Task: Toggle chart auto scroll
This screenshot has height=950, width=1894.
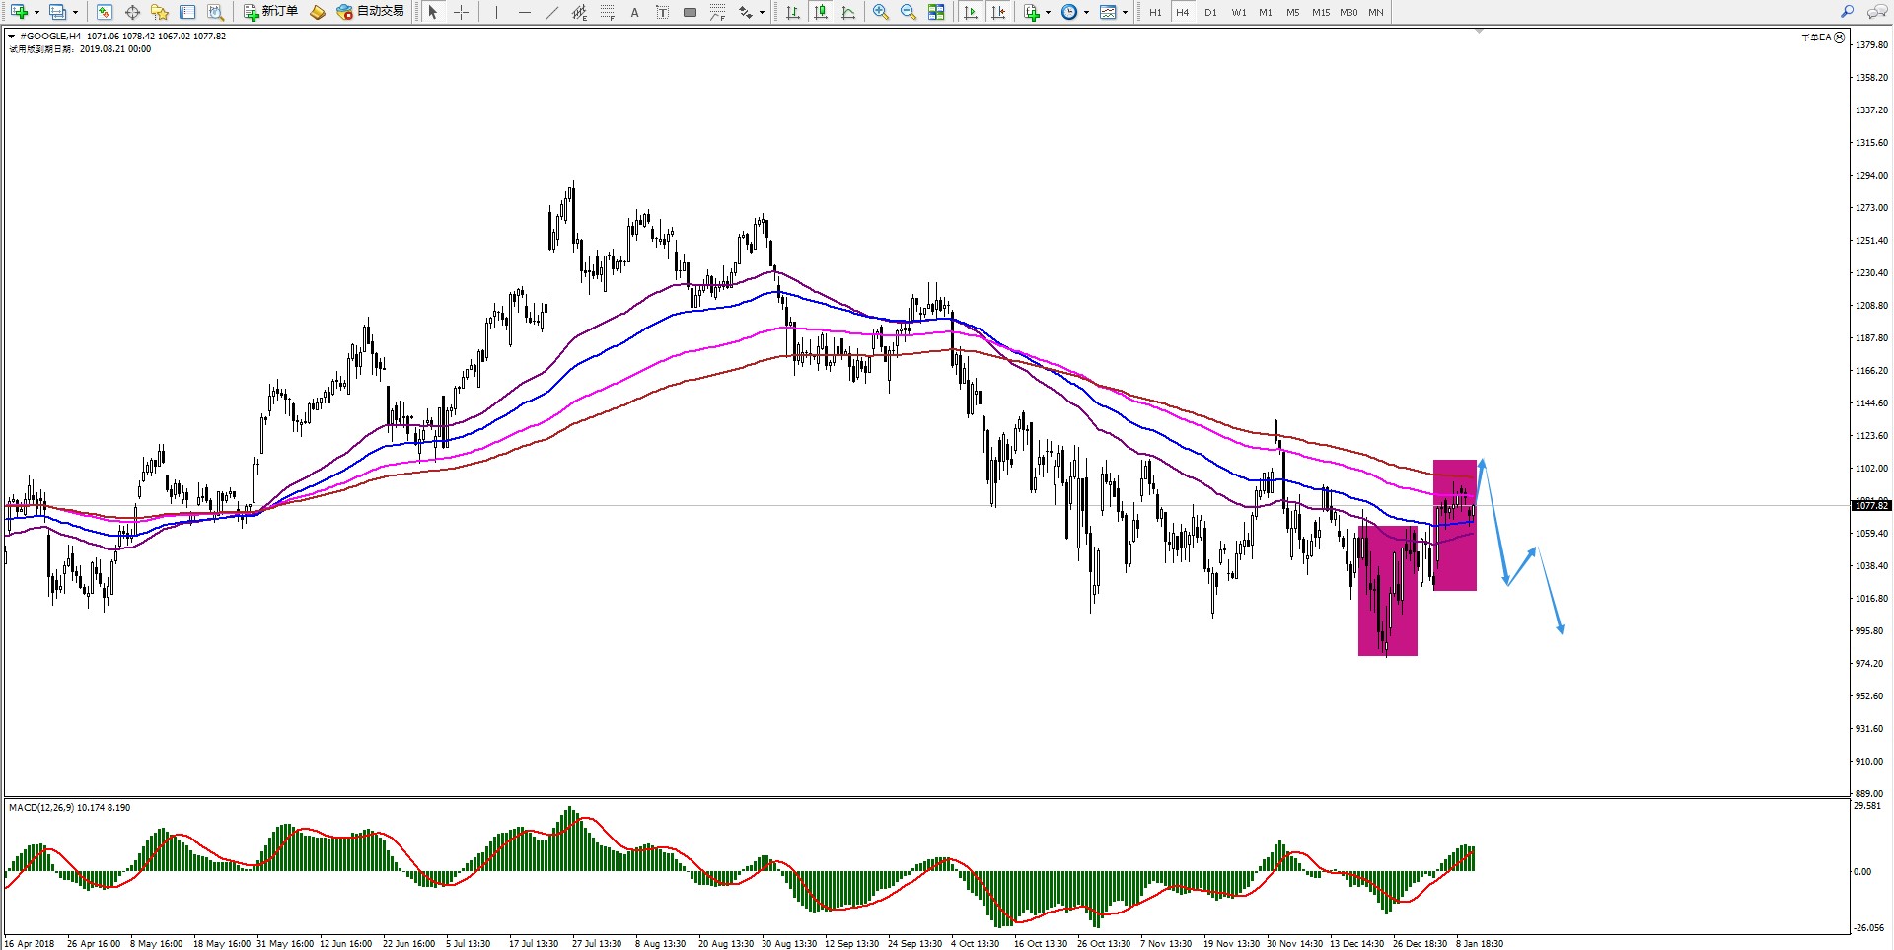Action: (971, 12)
